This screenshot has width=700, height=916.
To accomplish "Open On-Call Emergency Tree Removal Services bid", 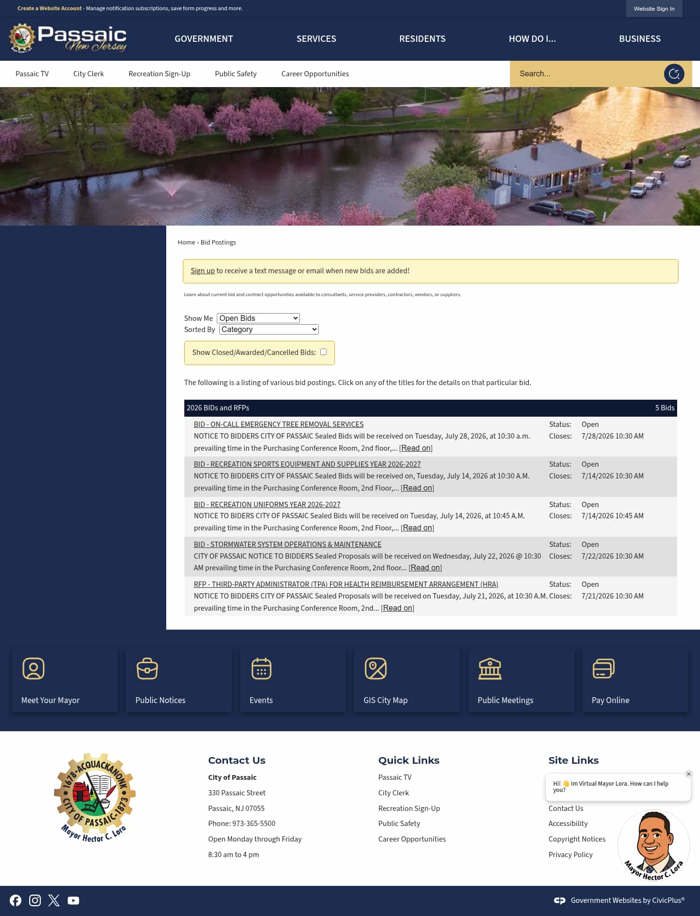I will (x=279, y=424).
